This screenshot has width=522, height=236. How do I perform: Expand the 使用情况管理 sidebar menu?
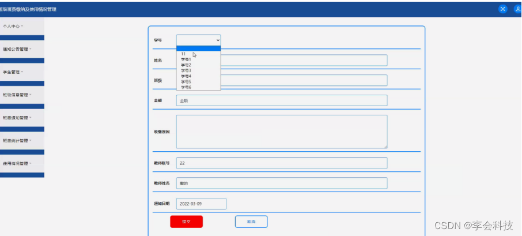click(22, 164)
